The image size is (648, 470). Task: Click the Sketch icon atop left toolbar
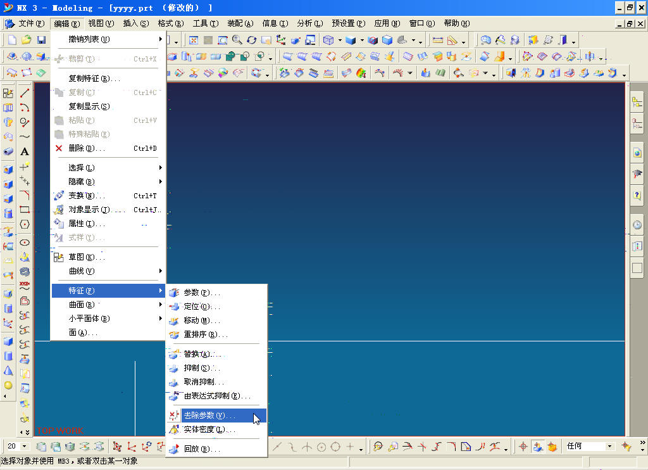click(8, 94)
